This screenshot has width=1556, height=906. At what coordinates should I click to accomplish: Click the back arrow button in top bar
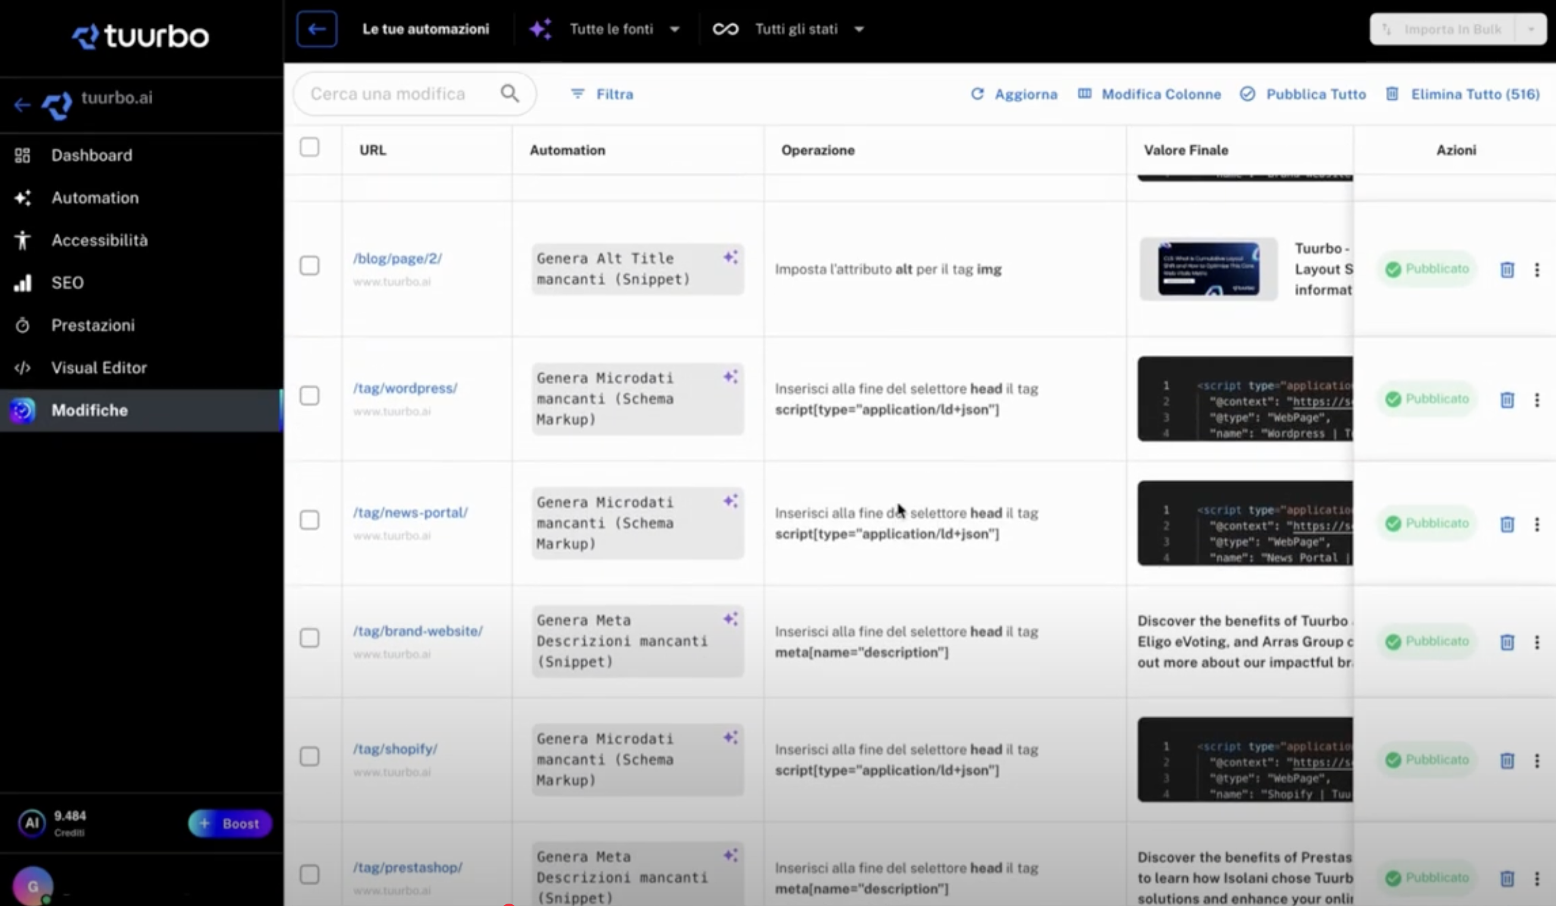(316, 29)
